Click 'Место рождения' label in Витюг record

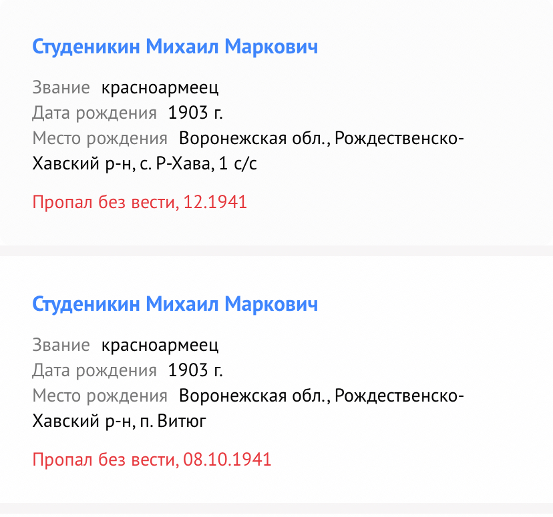[100, 396]
